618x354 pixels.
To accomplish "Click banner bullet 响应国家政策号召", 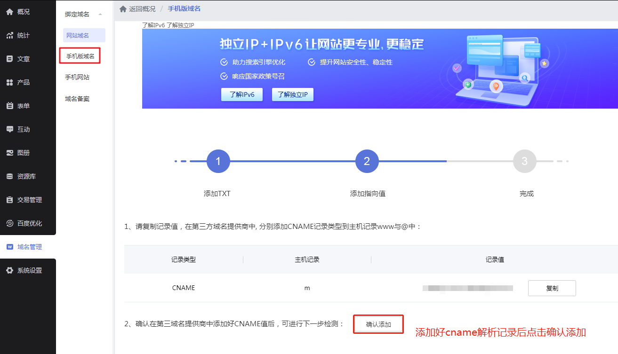I will point(258,76).
